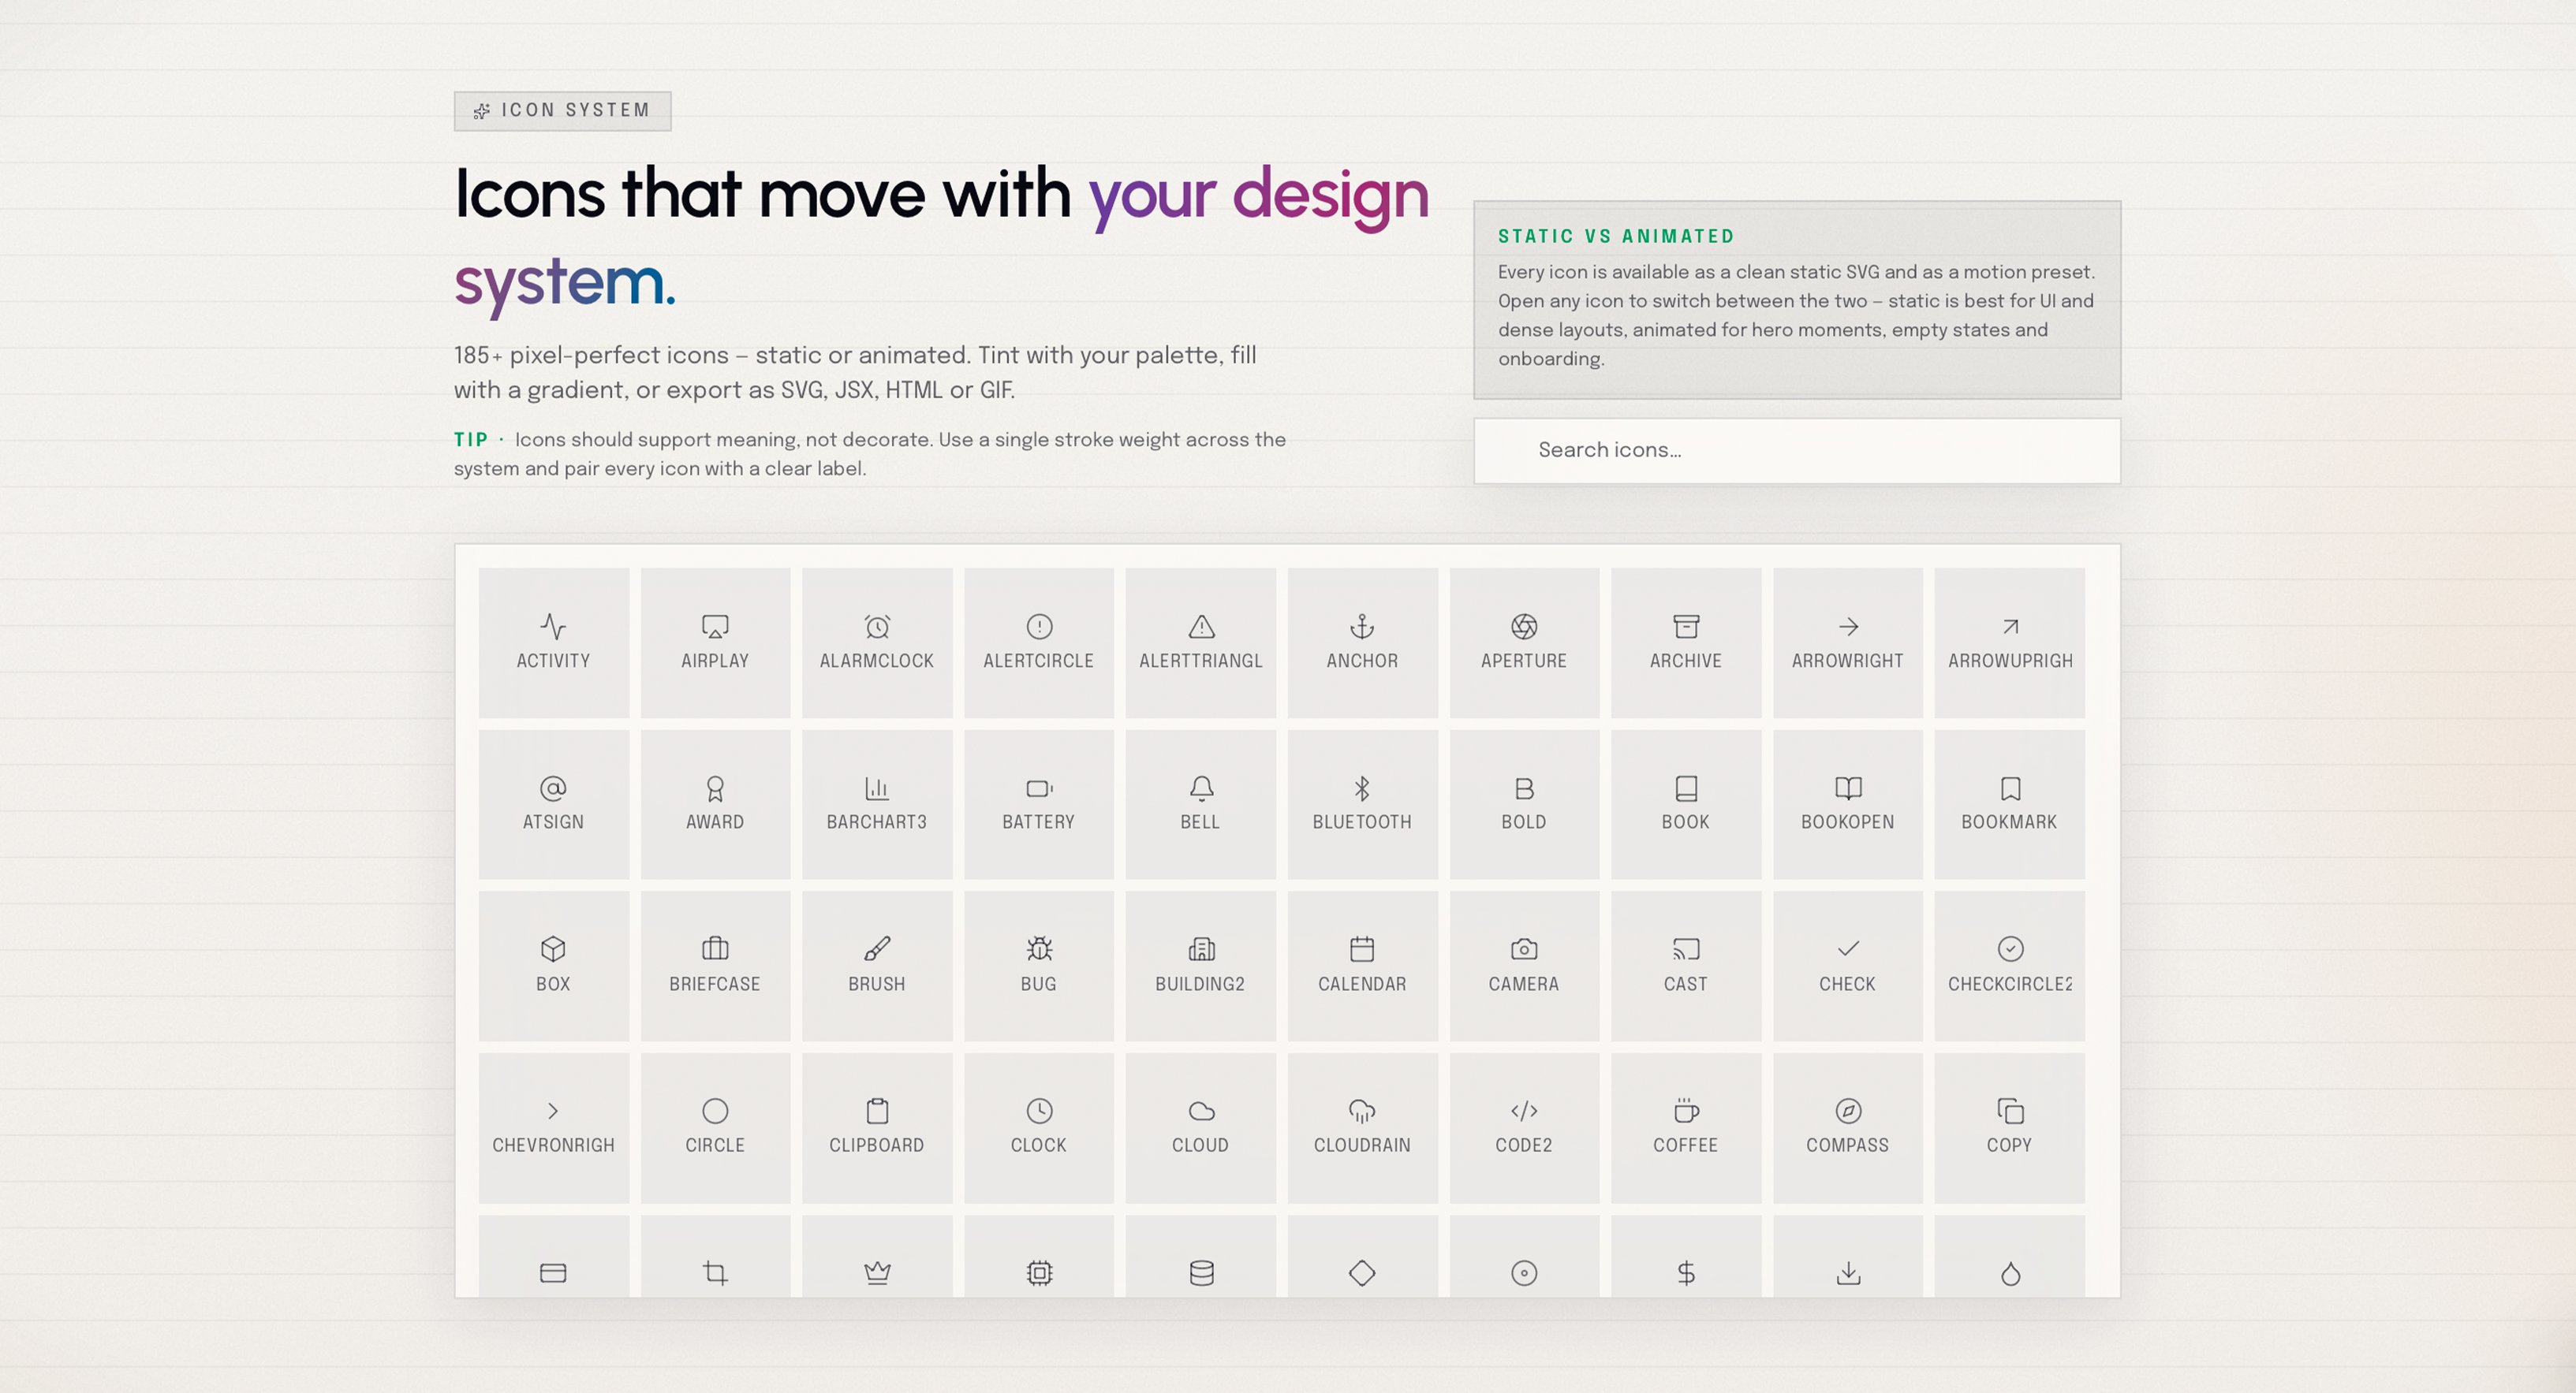Viewport: 2576px width, 1393px height.
Task: Select the Anchor icon
Action: tap(1362, 642)
